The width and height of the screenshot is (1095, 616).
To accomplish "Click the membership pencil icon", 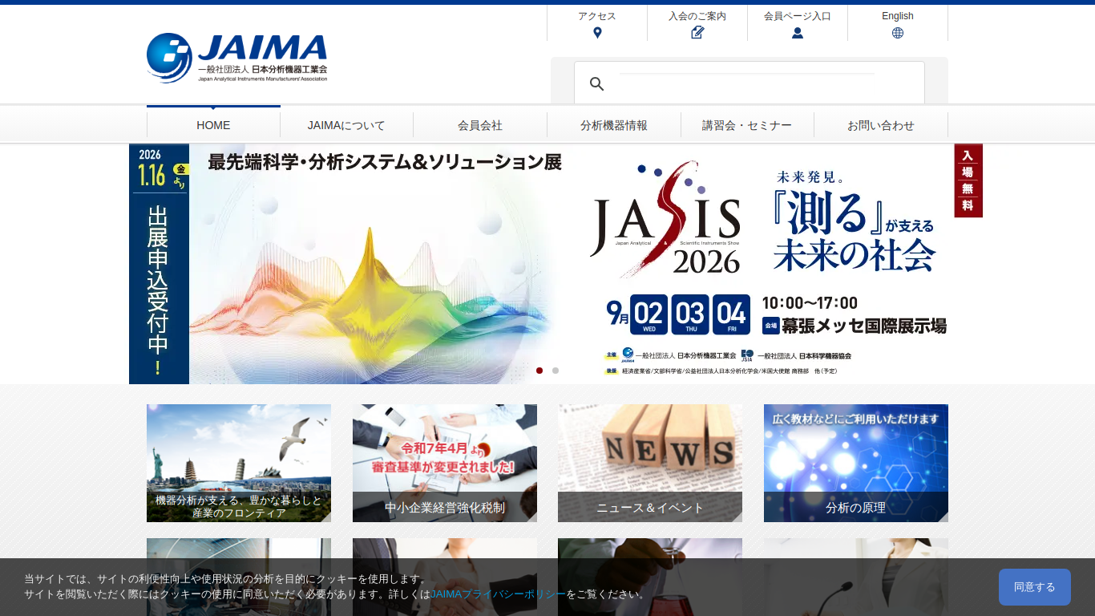I will point(697,33).
